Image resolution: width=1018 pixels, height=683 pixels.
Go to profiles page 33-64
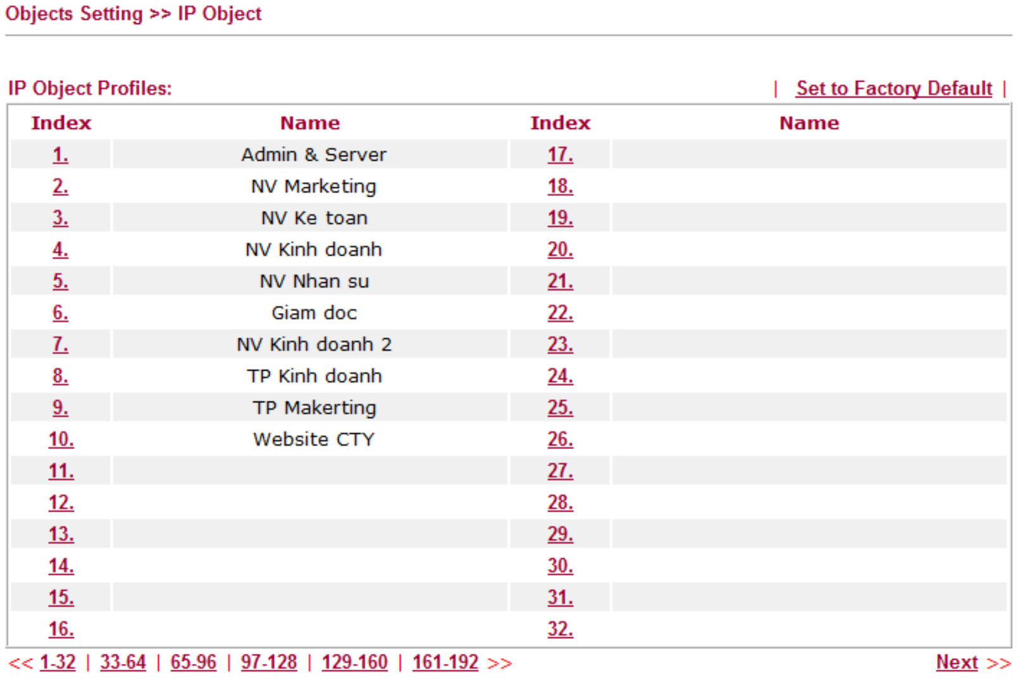[123, 662]
